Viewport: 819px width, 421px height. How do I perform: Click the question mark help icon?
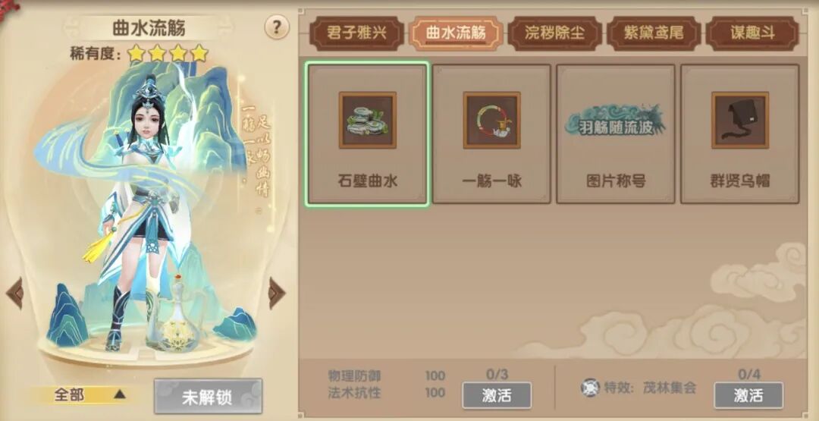(x=277, y=27)
